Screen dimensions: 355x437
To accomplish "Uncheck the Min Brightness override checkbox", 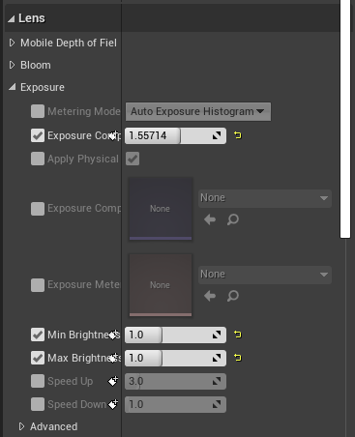I will pyautogui.click(x=38, y=335).
